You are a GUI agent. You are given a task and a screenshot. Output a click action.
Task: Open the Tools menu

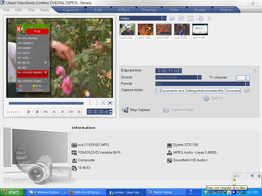(x=45, y=10)
